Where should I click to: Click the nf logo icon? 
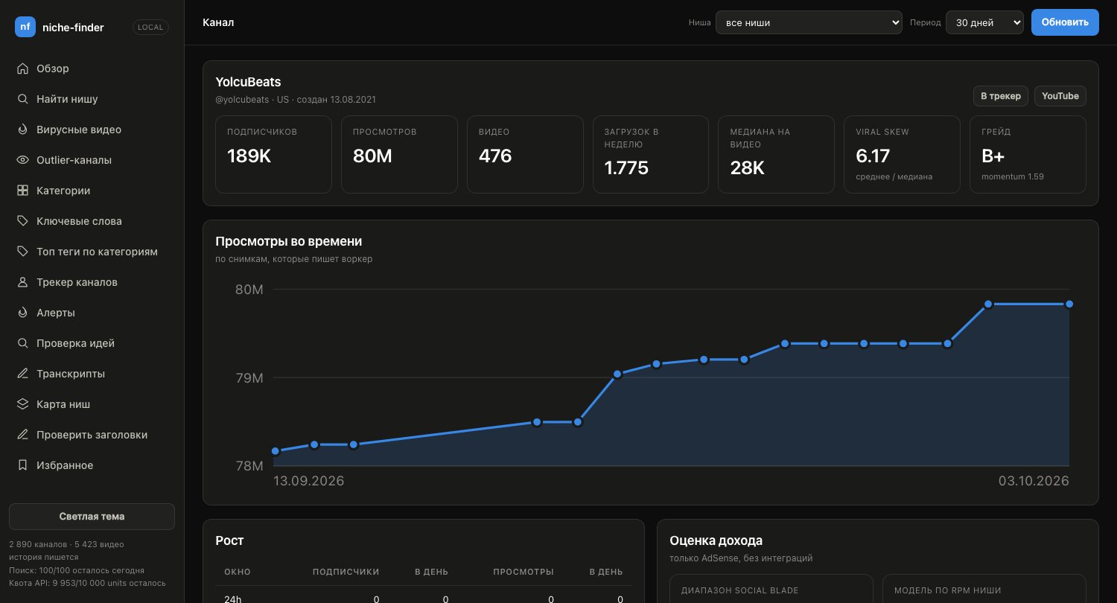25,27
